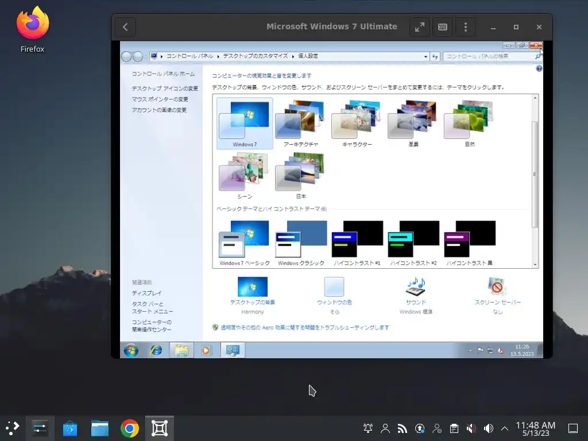The height and width of the screenshot is (441, 588).
Task: Launch Windows Media Player from taskbar
Action: click(206, 351)
